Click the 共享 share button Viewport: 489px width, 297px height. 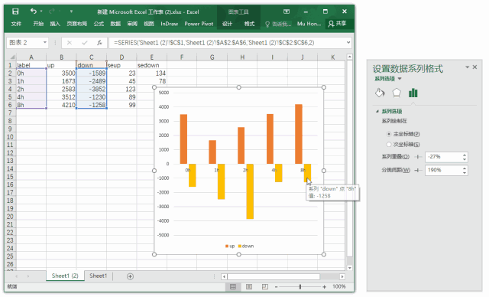[338, 24]
